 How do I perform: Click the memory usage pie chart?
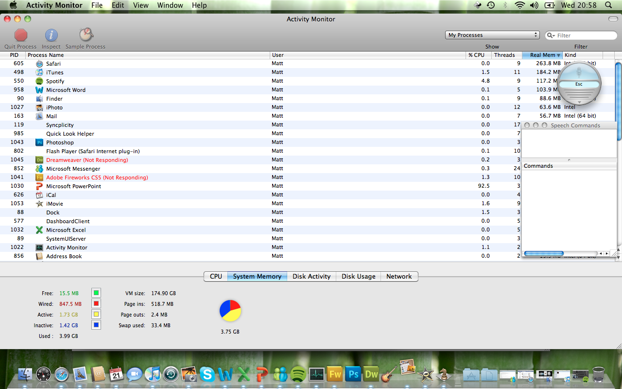tap(230, 311)
